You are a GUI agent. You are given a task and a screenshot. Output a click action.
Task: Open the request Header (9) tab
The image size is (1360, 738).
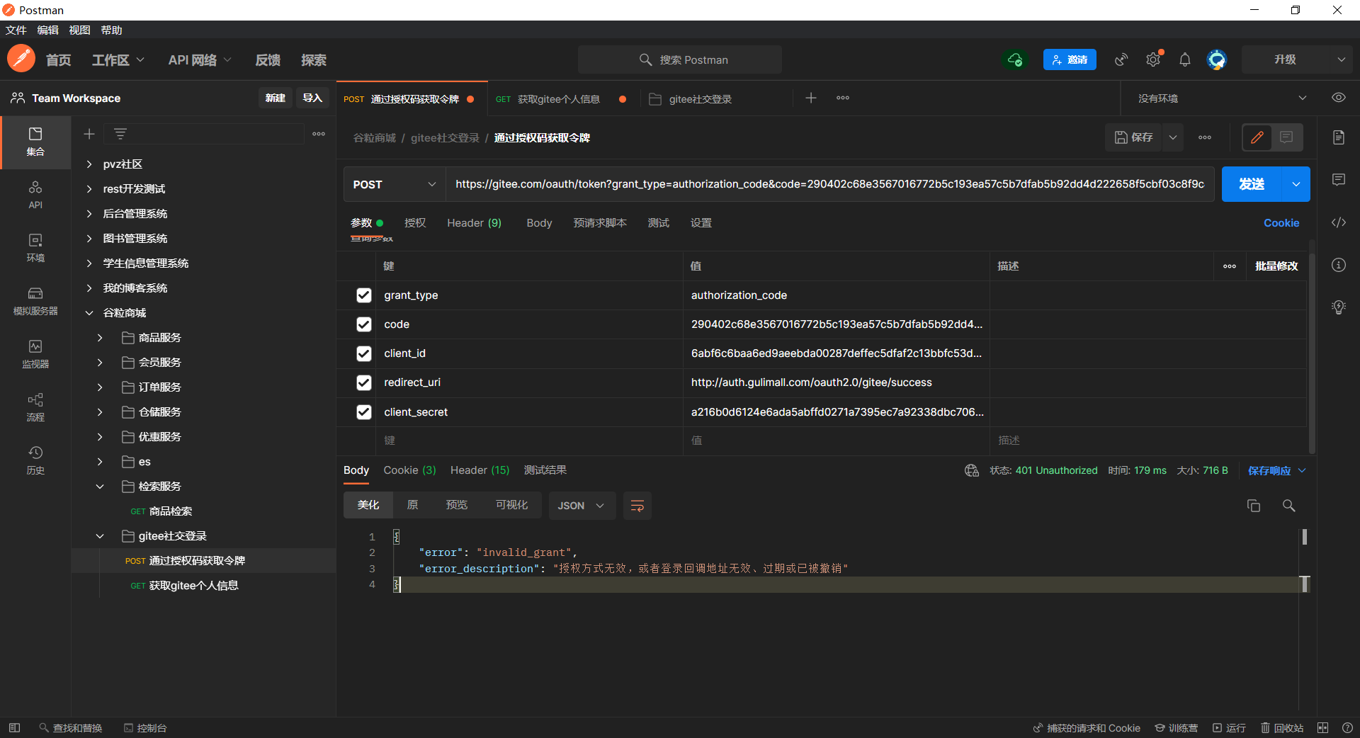474,222
